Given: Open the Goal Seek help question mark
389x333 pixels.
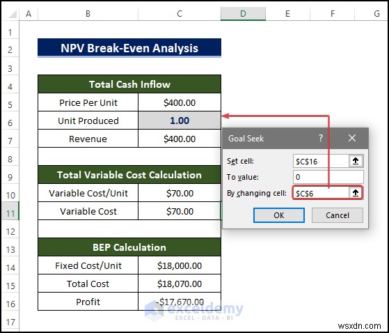Looking at the screenshot, I should 321,138.
